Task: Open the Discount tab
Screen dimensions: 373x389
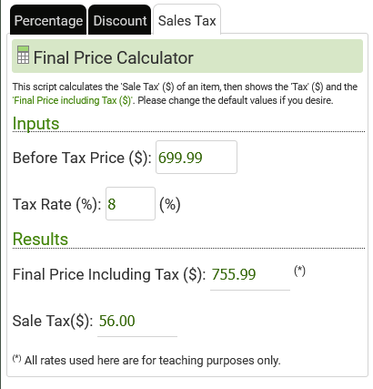Action: [x=120, y=20]
